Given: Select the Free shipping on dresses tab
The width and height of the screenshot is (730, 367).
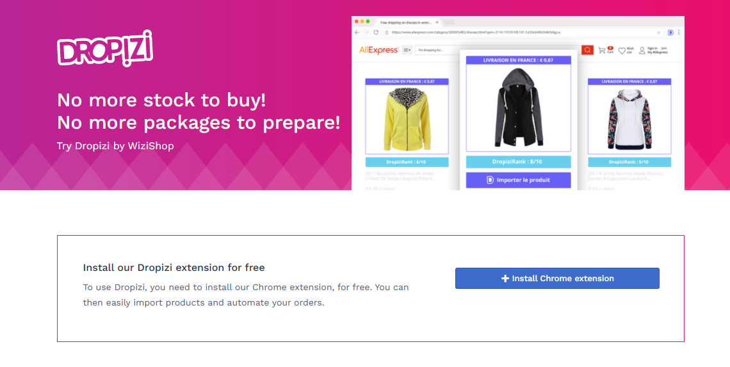Looking at the screenshot, I should pos(405,22).
